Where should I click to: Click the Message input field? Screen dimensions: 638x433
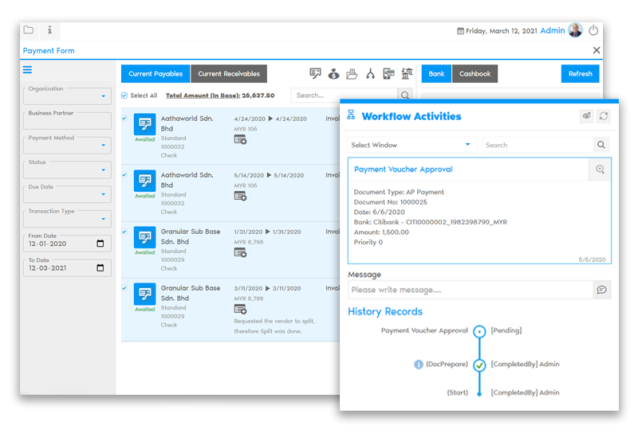click(471, 290)
